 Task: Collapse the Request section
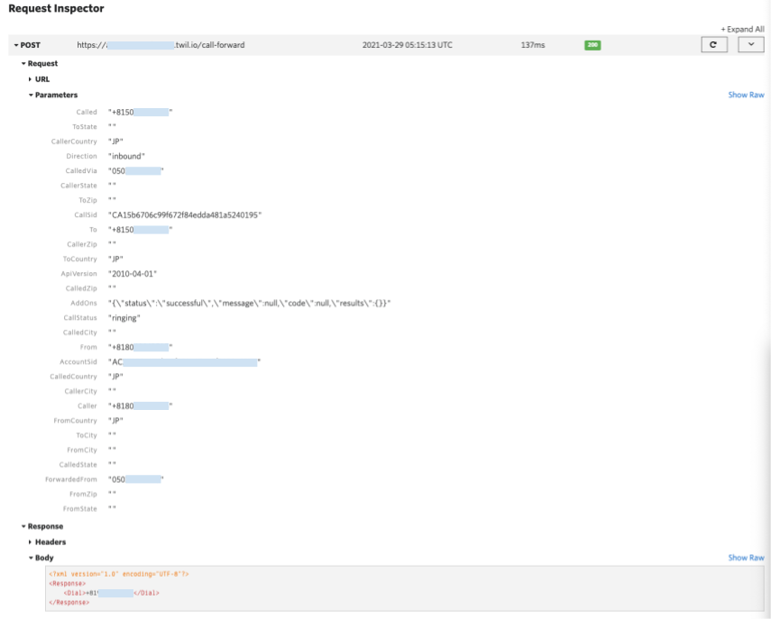tap(40, 63)
